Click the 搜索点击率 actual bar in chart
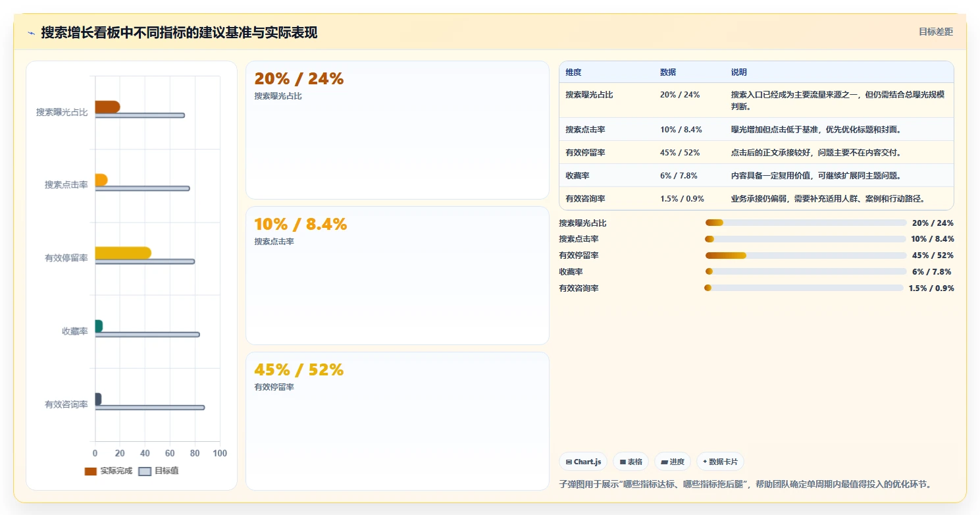The width and height of the screenshot is (980, 515). pyautogui.click(x=101, y=180)
